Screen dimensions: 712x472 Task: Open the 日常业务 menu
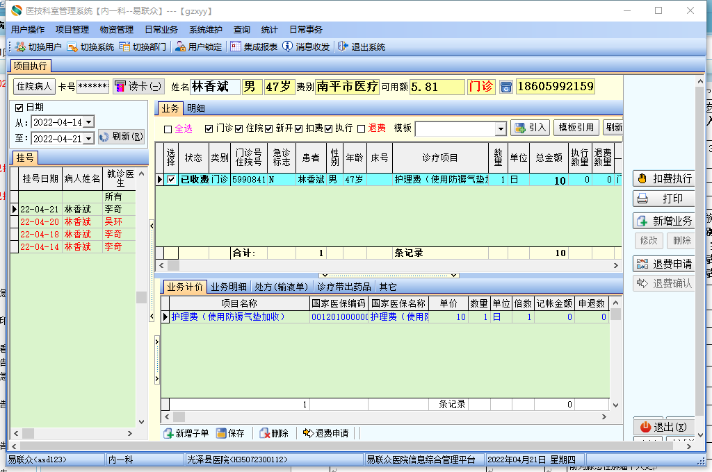(161, 29)
